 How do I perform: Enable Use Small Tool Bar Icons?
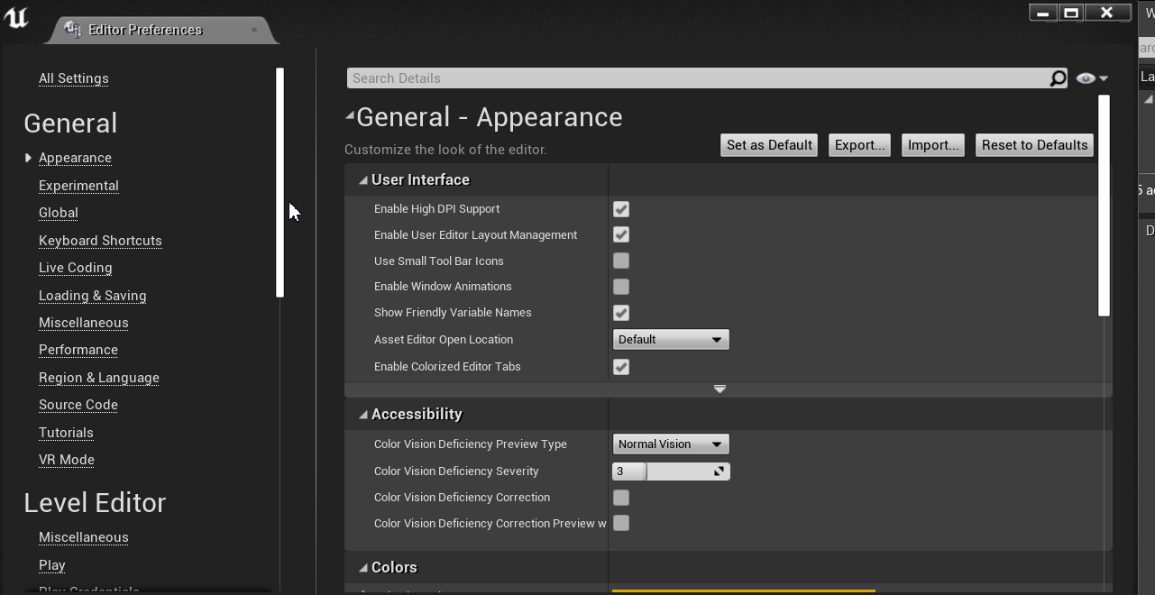coord(620,261)
